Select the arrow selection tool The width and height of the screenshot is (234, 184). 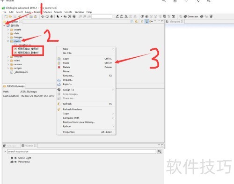click(x=58, y=16)
